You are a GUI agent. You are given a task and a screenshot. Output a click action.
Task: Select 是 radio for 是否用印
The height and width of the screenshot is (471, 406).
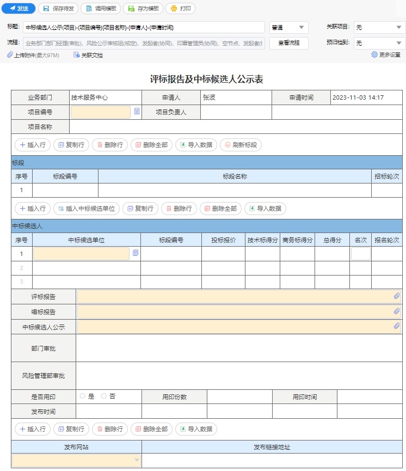pyautogui.click(x=83, y=396)
